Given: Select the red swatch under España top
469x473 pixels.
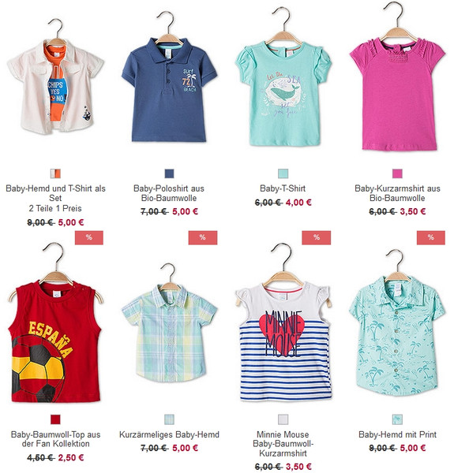Looking at the screenshot, I should click(x=55, y=419).
